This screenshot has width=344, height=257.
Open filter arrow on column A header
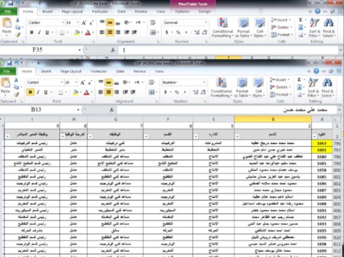click(x=314, y=137)
